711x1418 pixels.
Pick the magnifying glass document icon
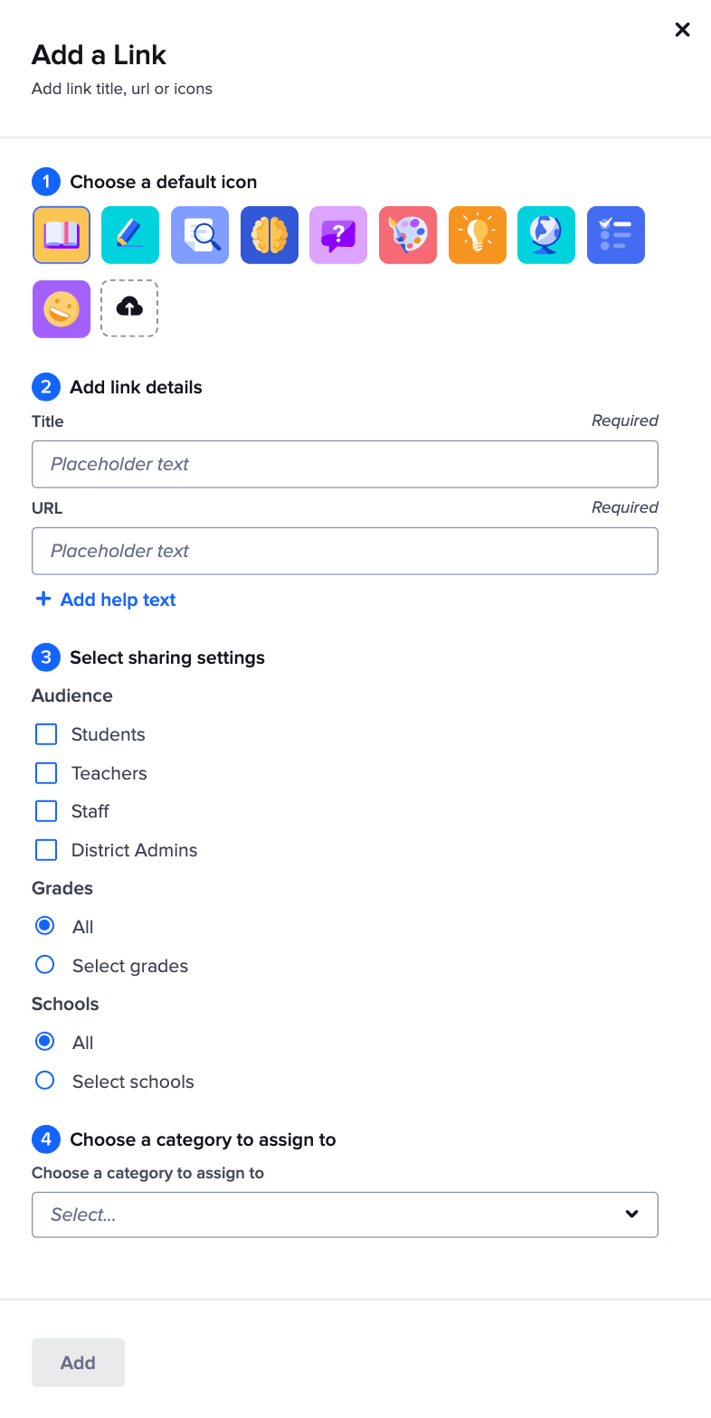tap(200, 235)
